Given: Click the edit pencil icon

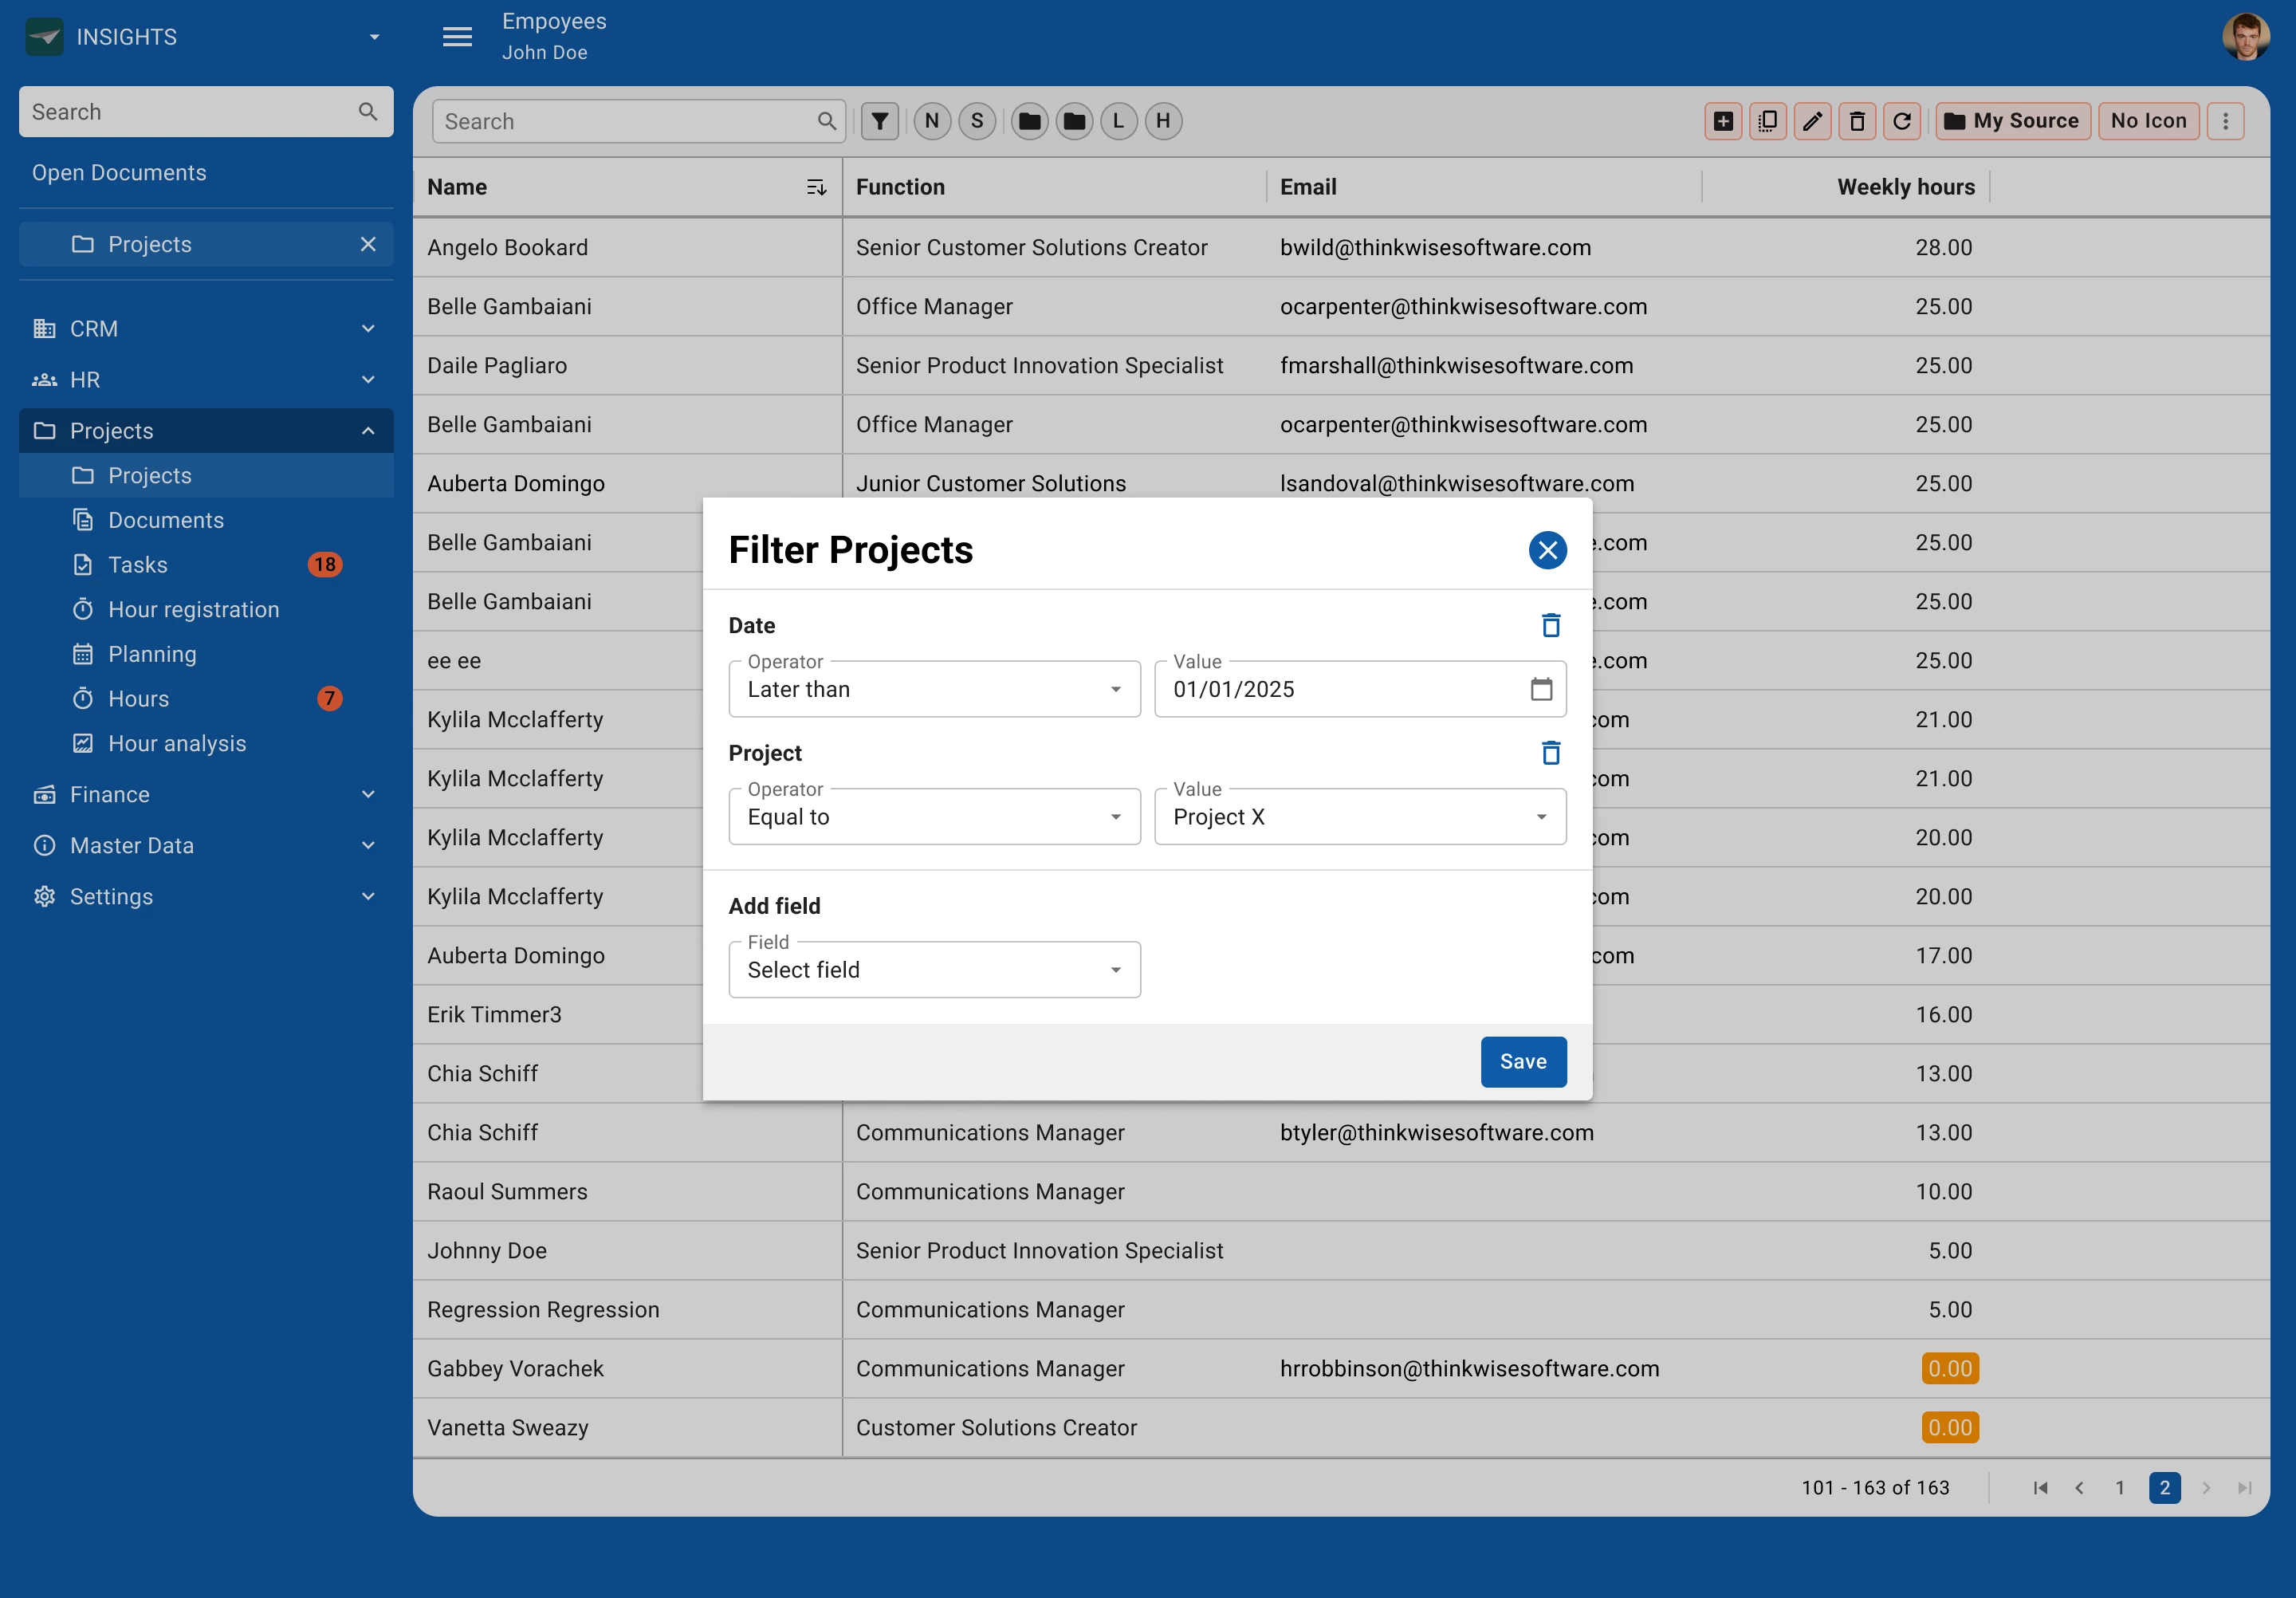Looking at the screenshot, I should click(x=1812, y=121).
